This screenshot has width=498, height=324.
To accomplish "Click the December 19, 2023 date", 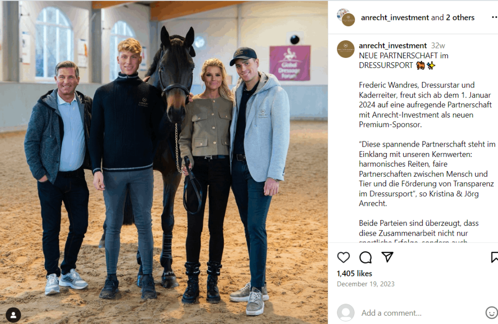I will (x=366, y=284).
